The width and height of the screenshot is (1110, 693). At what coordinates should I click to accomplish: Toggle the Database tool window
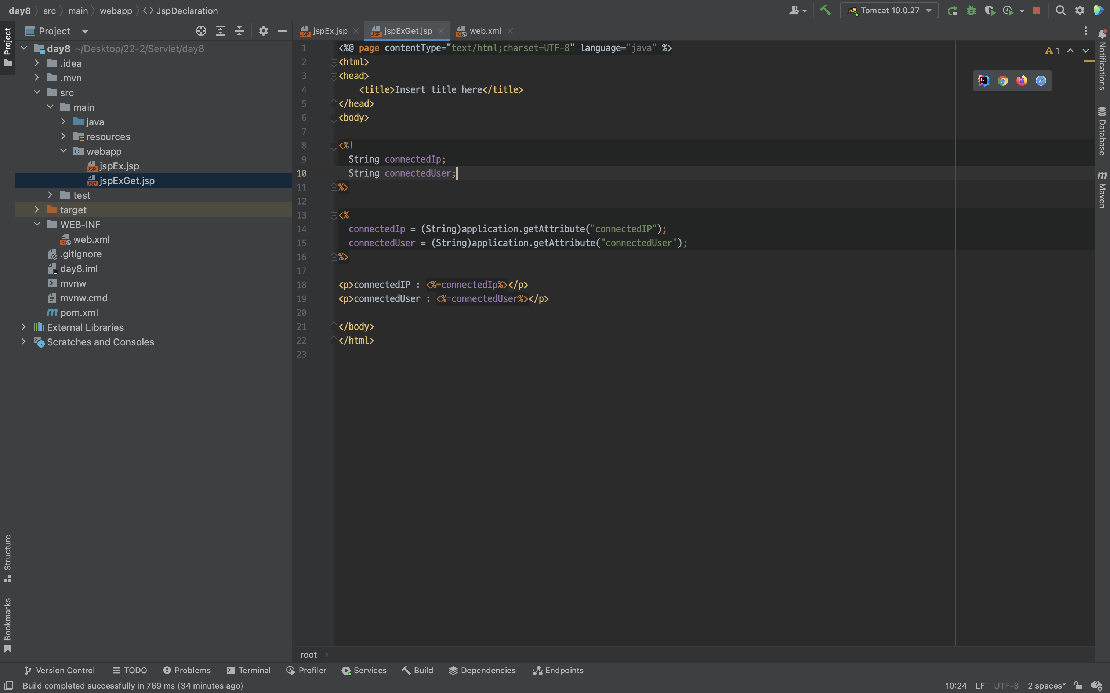1102,132
